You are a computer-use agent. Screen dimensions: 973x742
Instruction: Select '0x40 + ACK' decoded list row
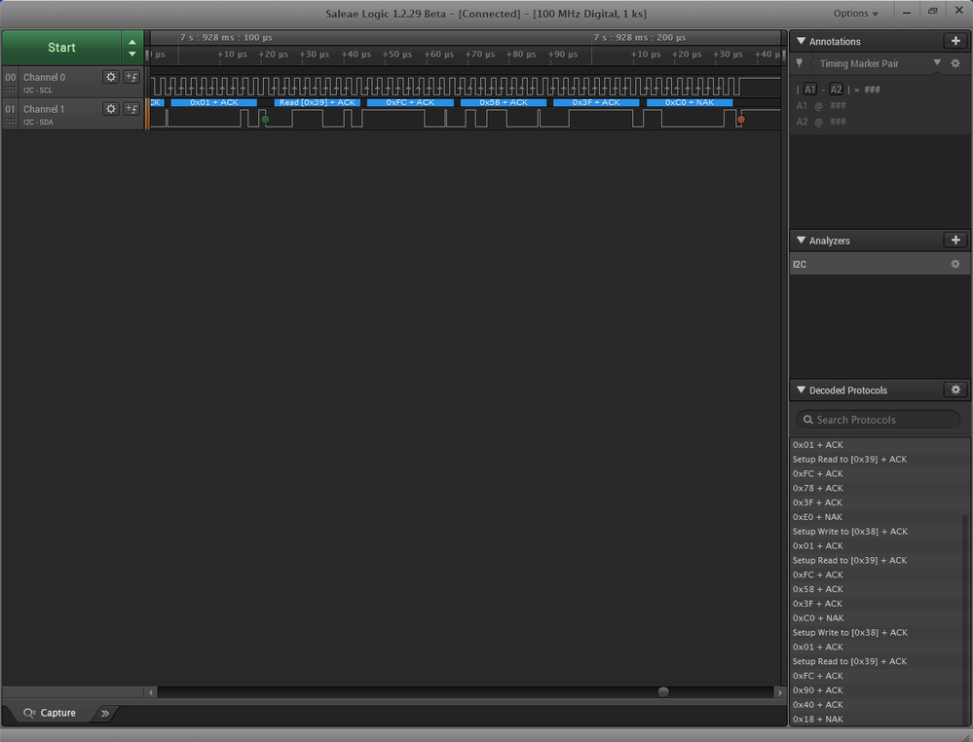point(877,704)
